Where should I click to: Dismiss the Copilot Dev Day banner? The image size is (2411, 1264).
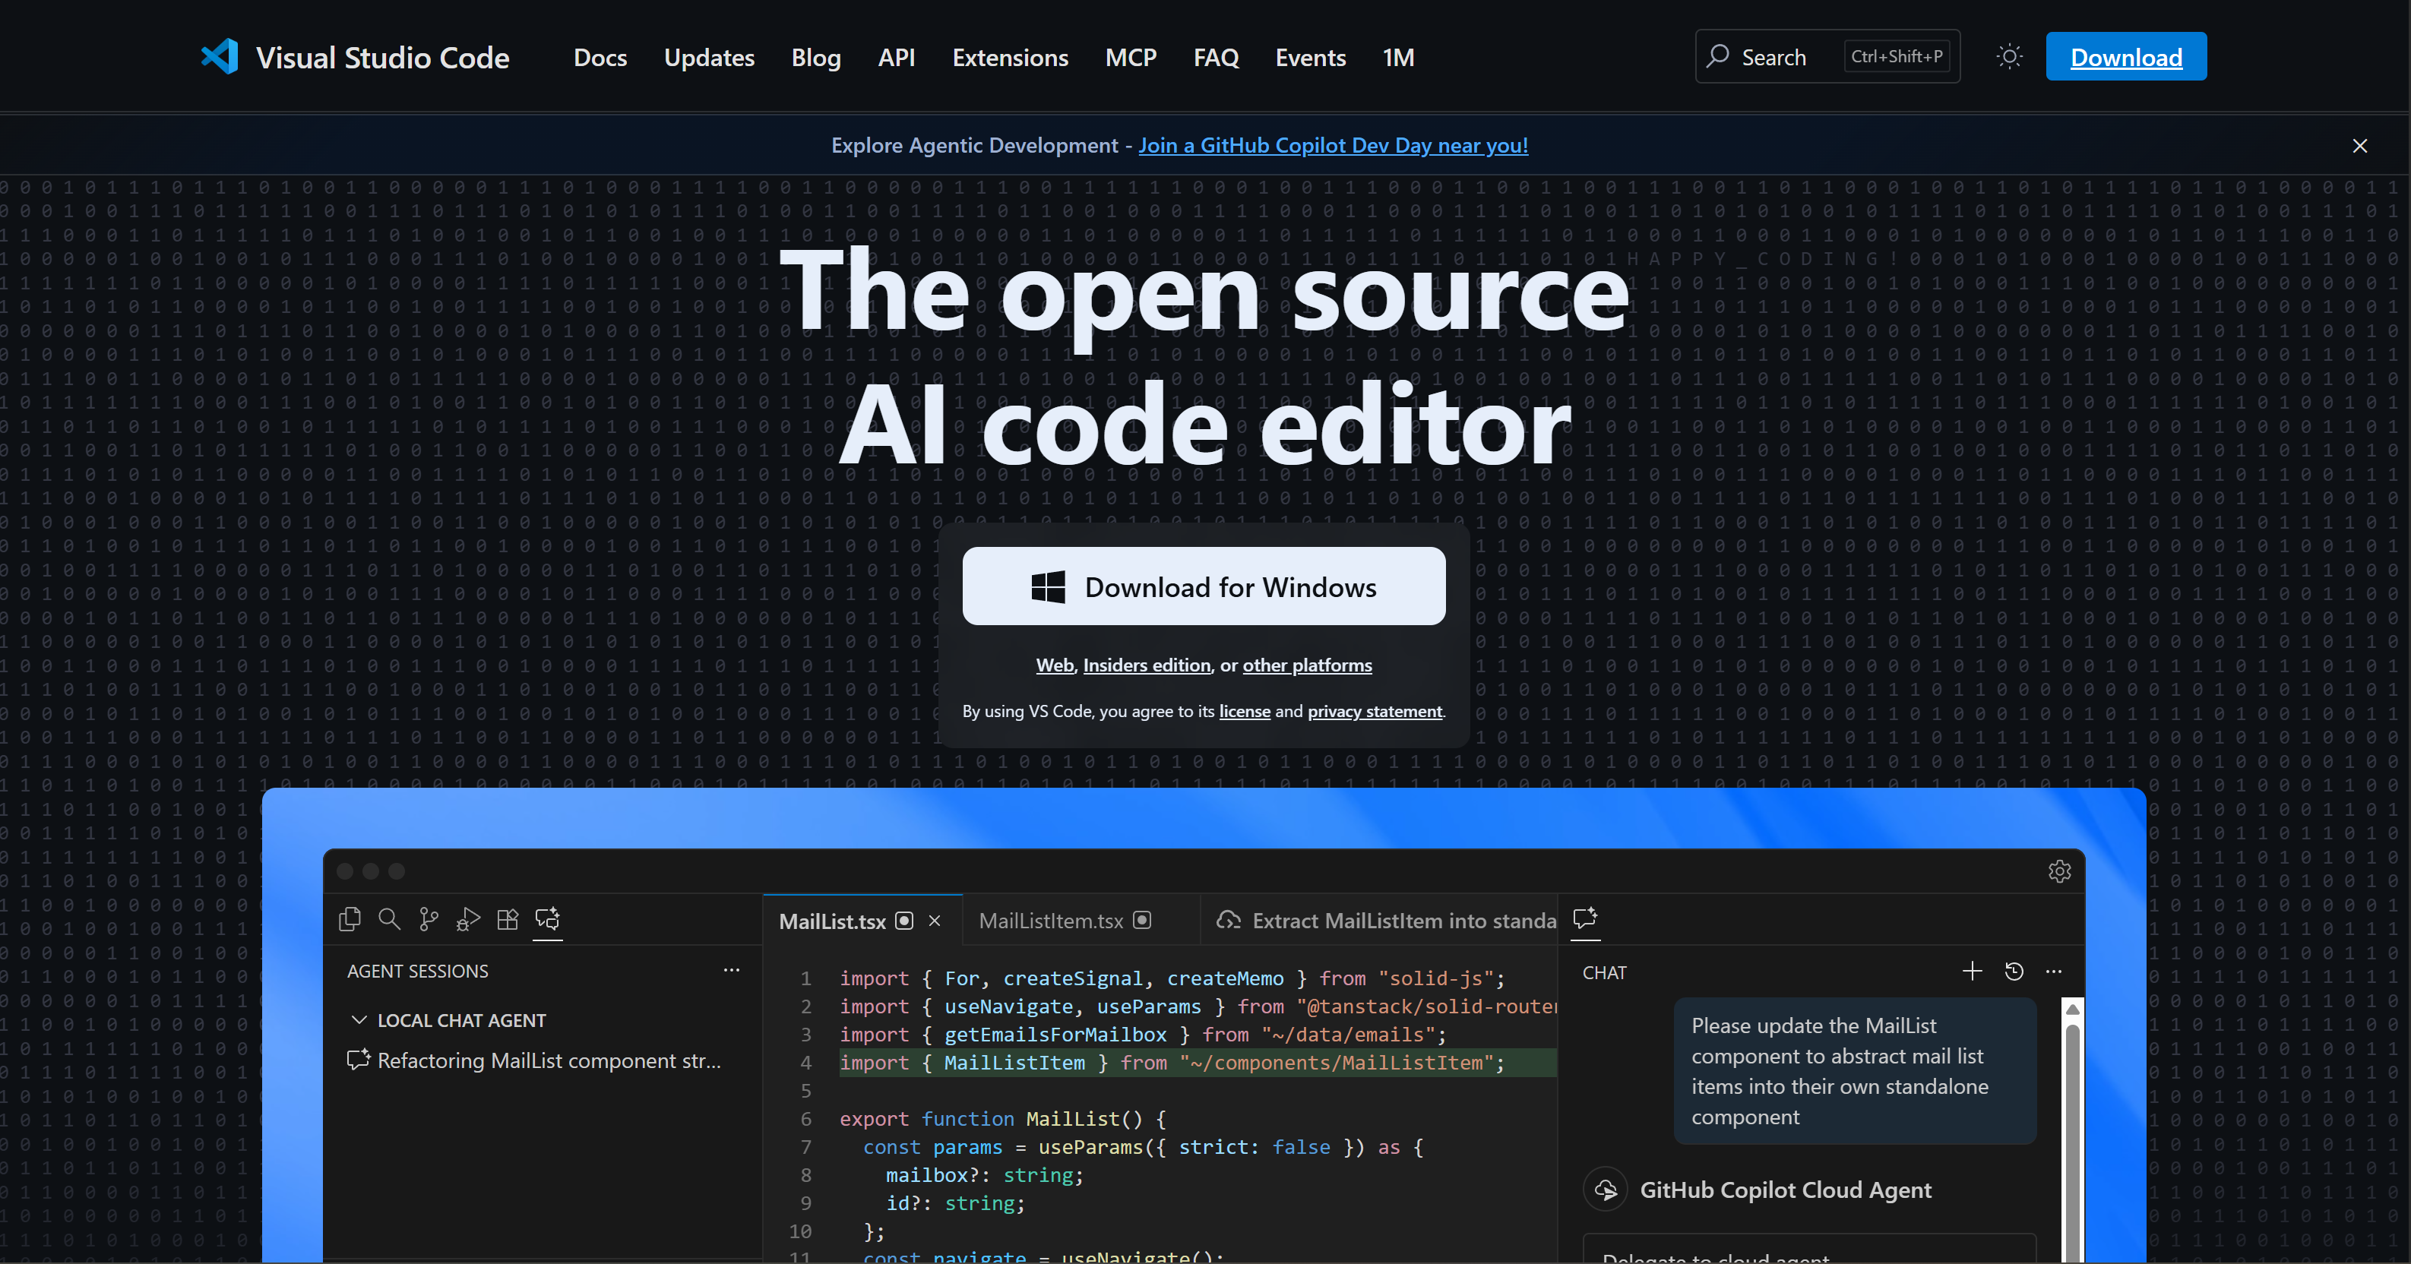[2359, 146]
